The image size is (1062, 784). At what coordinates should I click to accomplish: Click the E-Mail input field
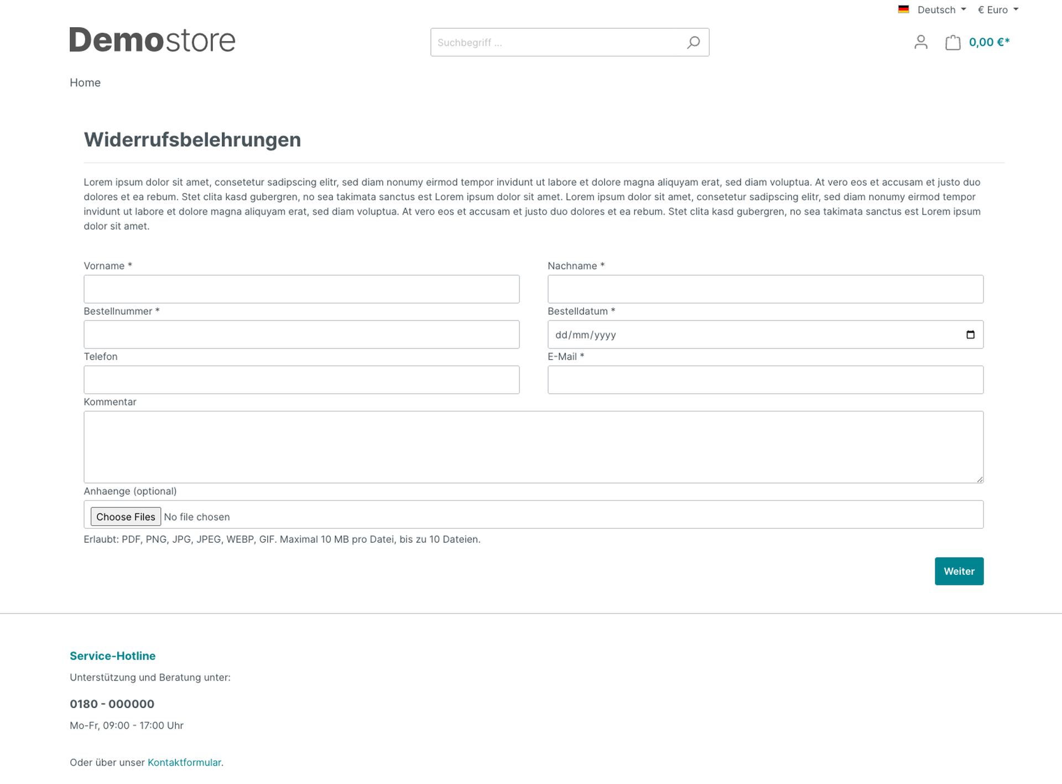[x=766, y=380]
